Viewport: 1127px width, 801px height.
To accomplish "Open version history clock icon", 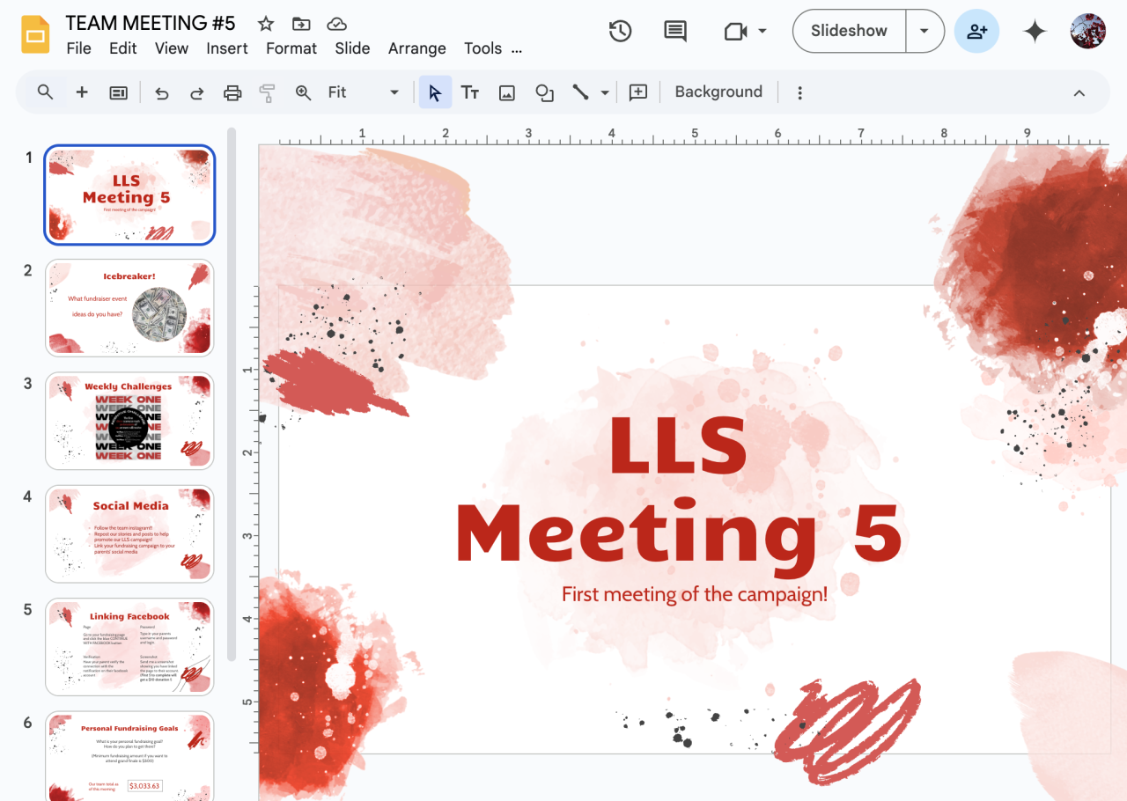I will 621,31.
